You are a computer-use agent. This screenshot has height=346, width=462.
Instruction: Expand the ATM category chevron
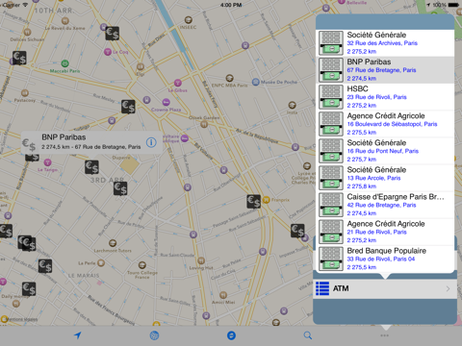(448, 288)
